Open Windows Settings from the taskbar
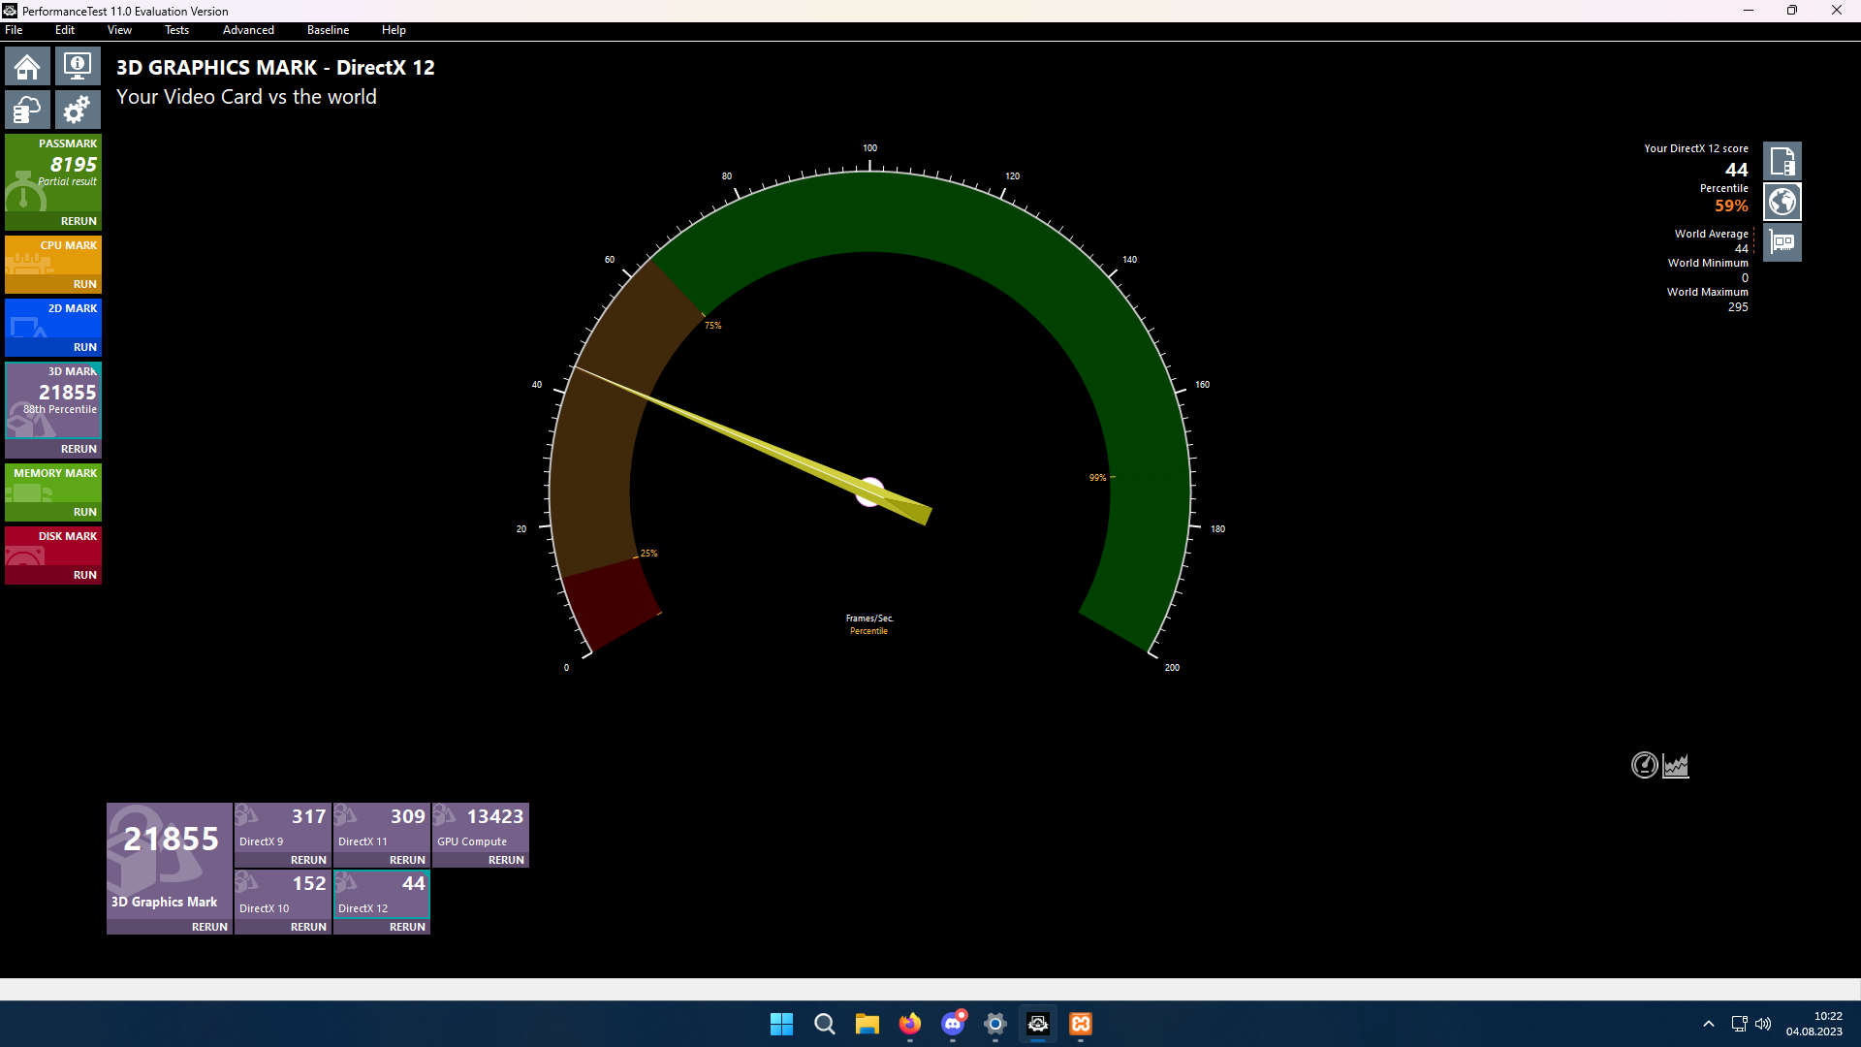The height and width of the screenshot is (1047, 1861). tap(995, 1024)
